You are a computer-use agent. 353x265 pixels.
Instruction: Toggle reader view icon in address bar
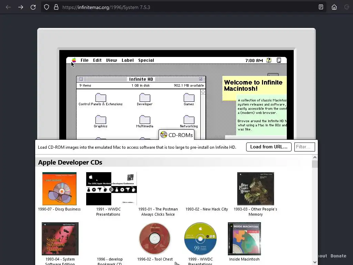321,7
